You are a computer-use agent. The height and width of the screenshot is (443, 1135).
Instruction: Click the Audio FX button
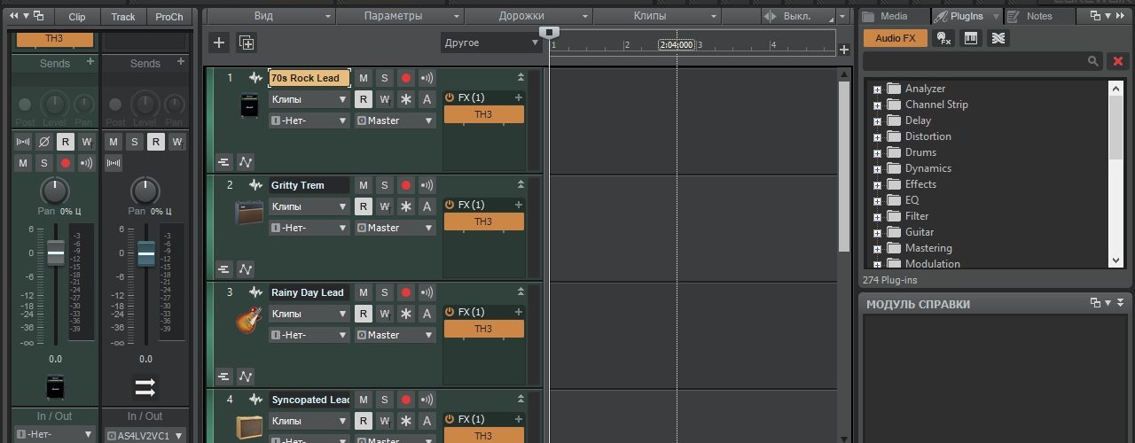point(896,38)
